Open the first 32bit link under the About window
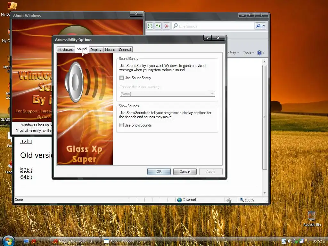328x246 pixels. [x=26, y=141]
